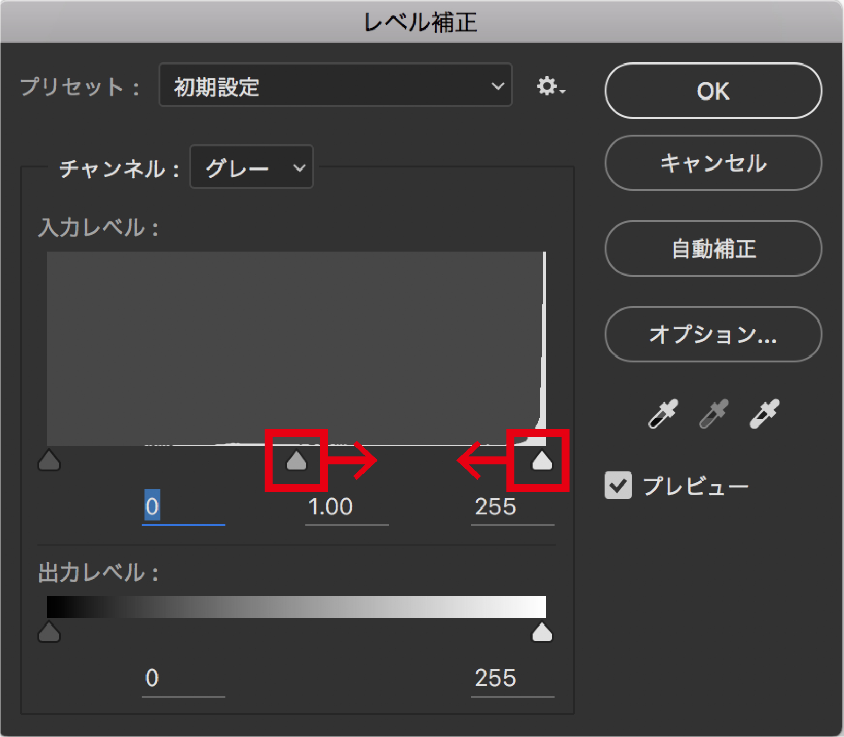
Task: Click the キャンセル button
Action: (x=713, y=163)
